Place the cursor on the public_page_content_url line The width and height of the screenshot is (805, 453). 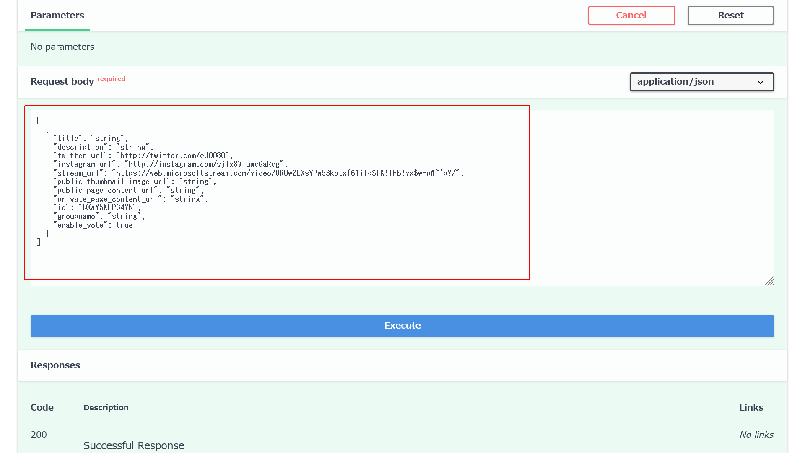coord(129,191)
